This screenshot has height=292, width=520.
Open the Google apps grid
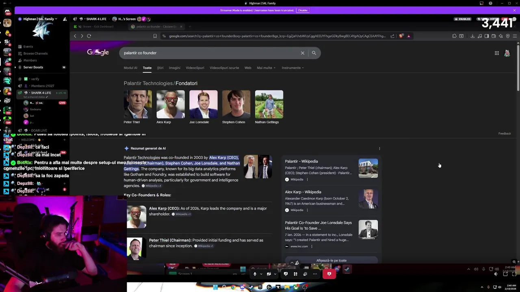(496, 53)
